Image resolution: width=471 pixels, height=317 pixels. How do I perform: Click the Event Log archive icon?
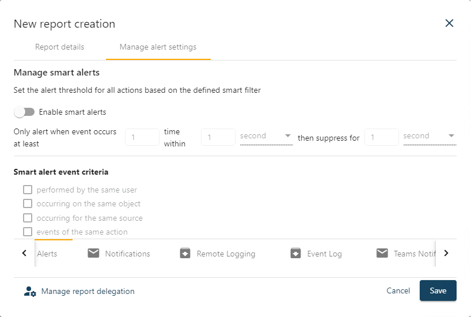[295, 254]
